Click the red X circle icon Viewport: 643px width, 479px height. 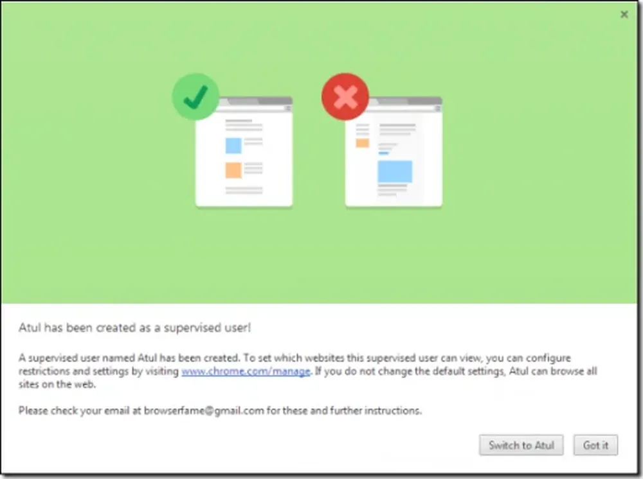(345, 96)
